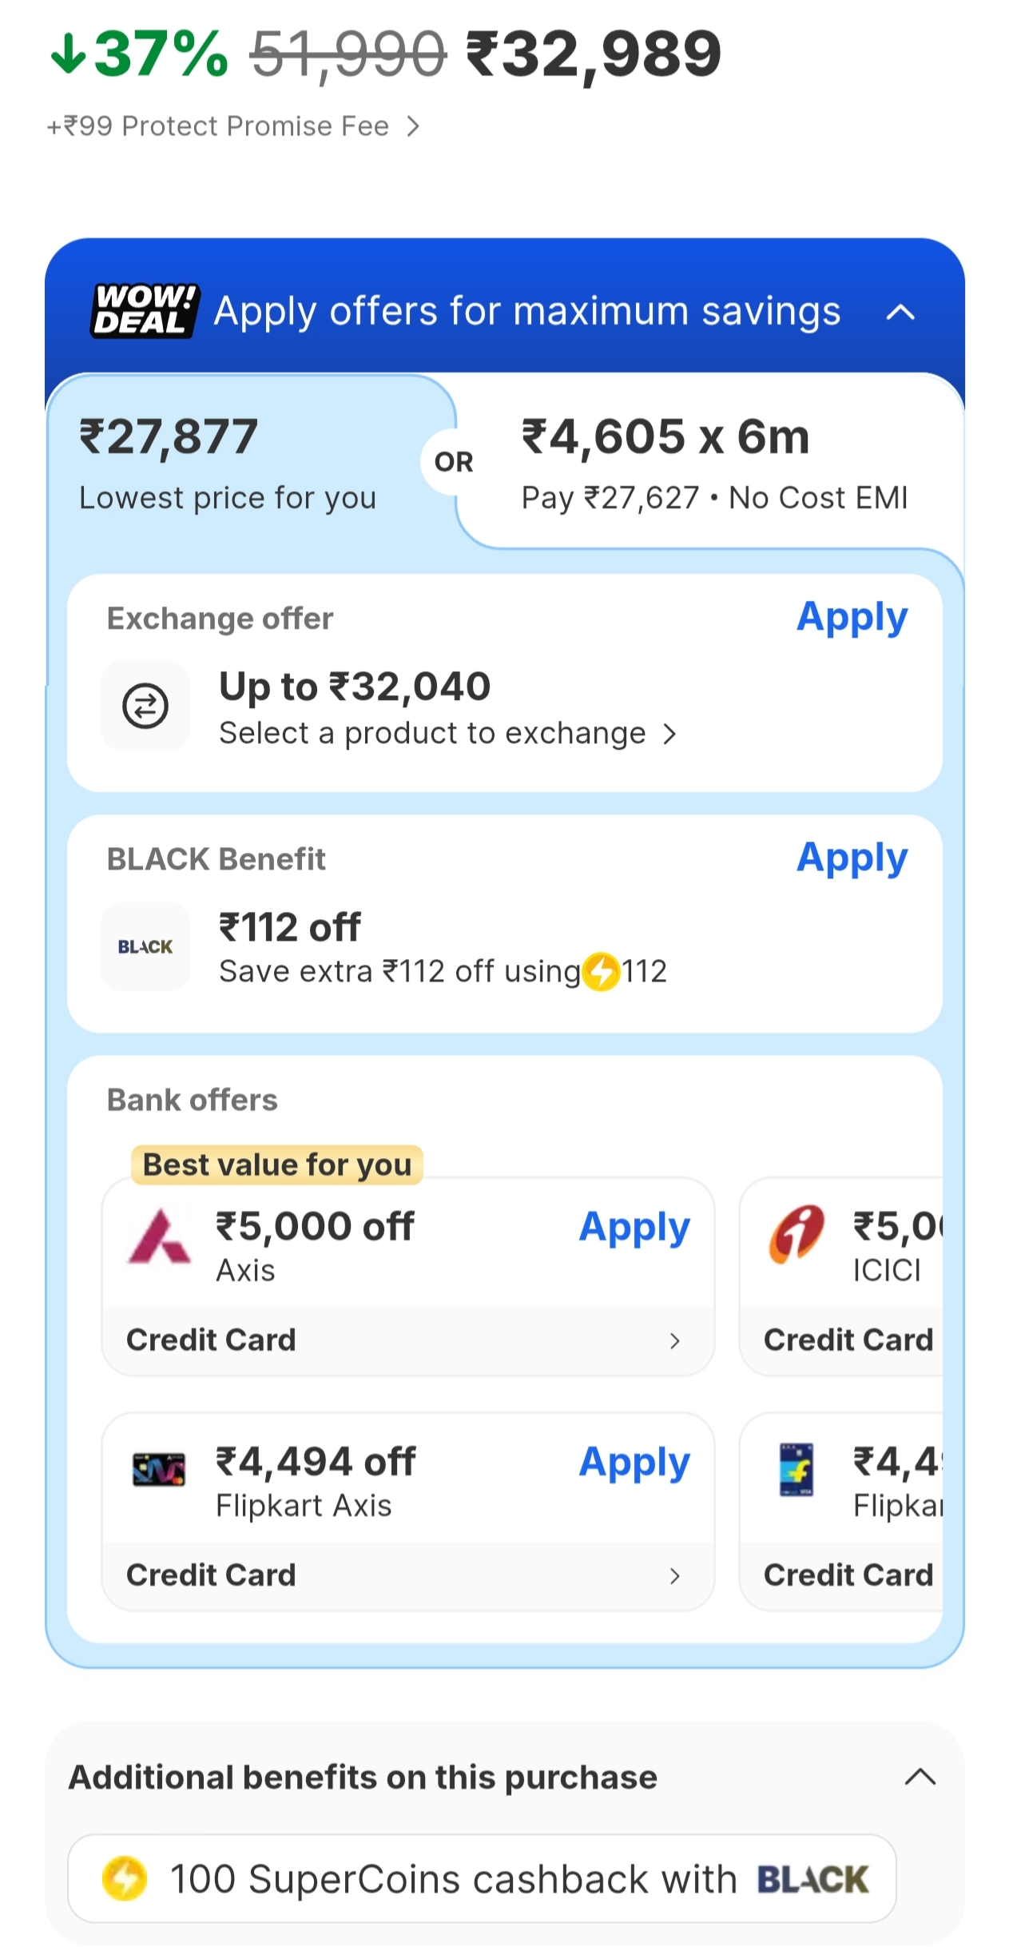Image resolution: width=1009 pixels, height=1947 pixels.
Task: Tap the Axis bank logo
Action: 159,1237
